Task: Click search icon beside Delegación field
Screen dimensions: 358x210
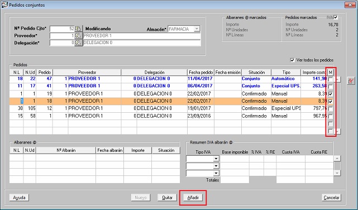Action: coord(78,42)
